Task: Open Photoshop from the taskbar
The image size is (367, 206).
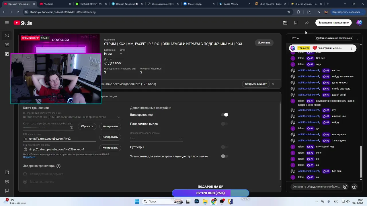Action: (x=197, y=201)
